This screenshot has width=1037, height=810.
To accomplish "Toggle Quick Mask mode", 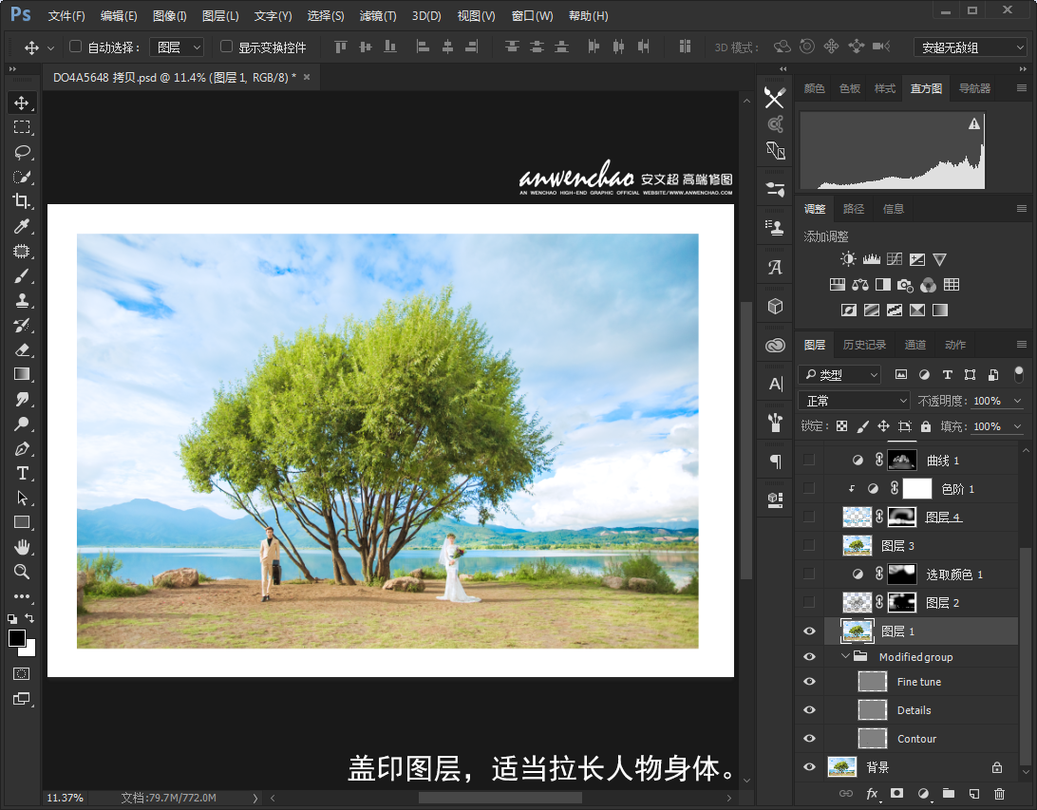I will click(22, 674).
